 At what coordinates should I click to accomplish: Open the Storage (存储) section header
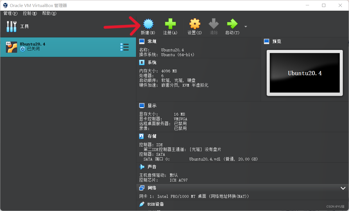pos(152,136)
